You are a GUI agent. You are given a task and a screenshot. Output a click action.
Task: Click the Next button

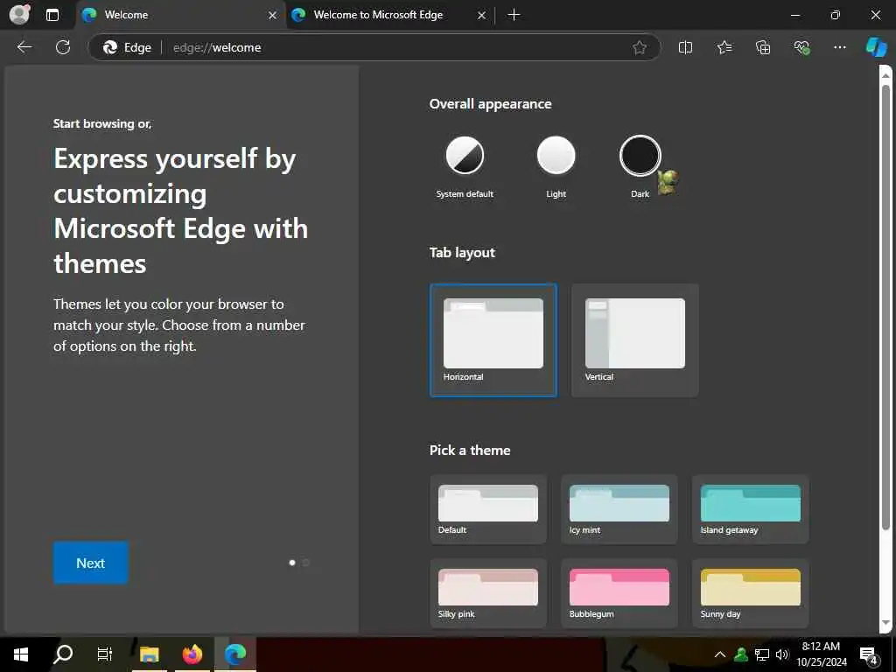(91, 563)
